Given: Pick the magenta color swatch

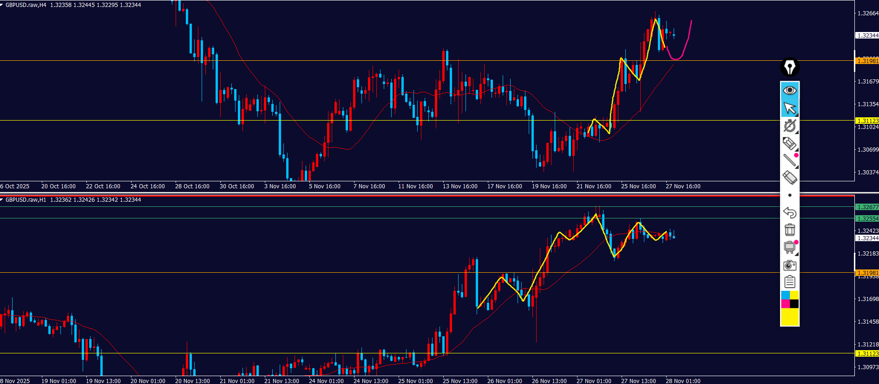Looking at the screenshot, I should (x=785, y=304).
